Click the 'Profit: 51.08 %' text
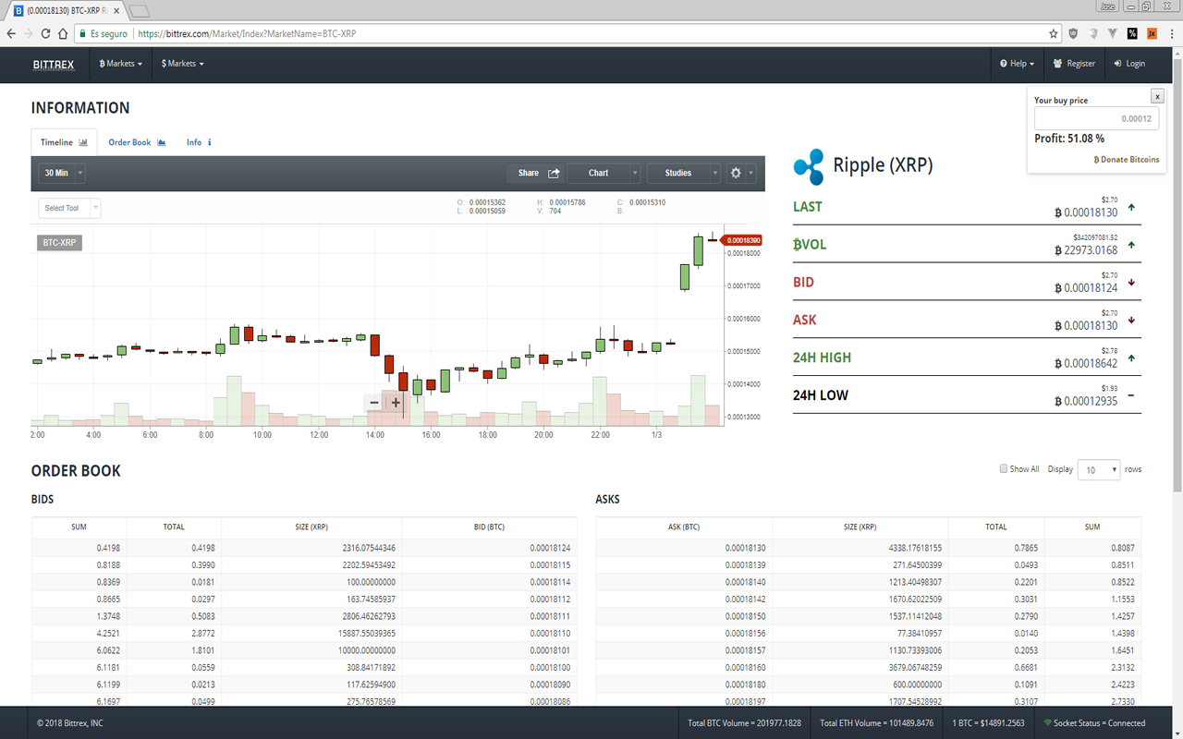The image size is (1183, 739). coord(1069,139)
